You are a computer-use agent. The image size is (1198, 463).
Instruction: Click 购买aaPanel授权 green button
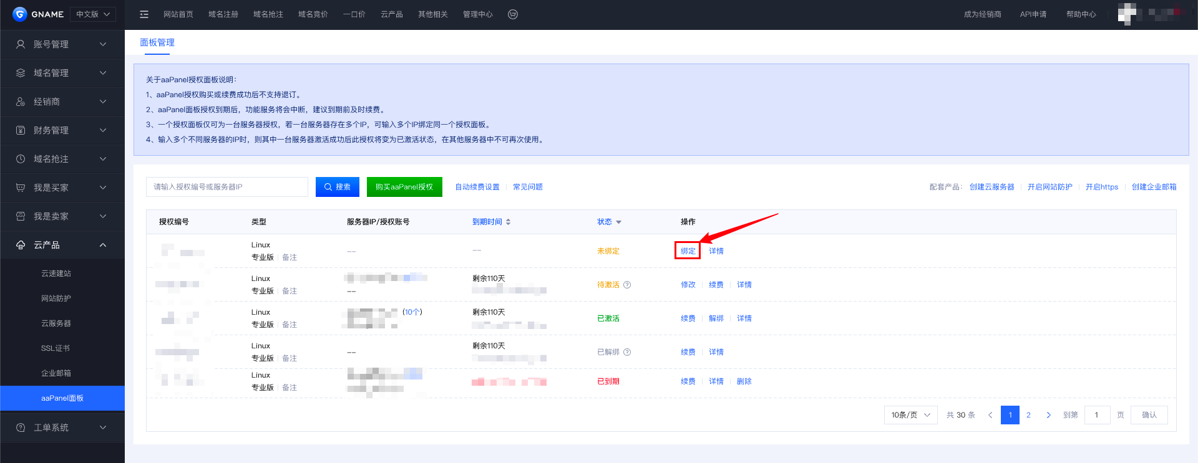404,187
